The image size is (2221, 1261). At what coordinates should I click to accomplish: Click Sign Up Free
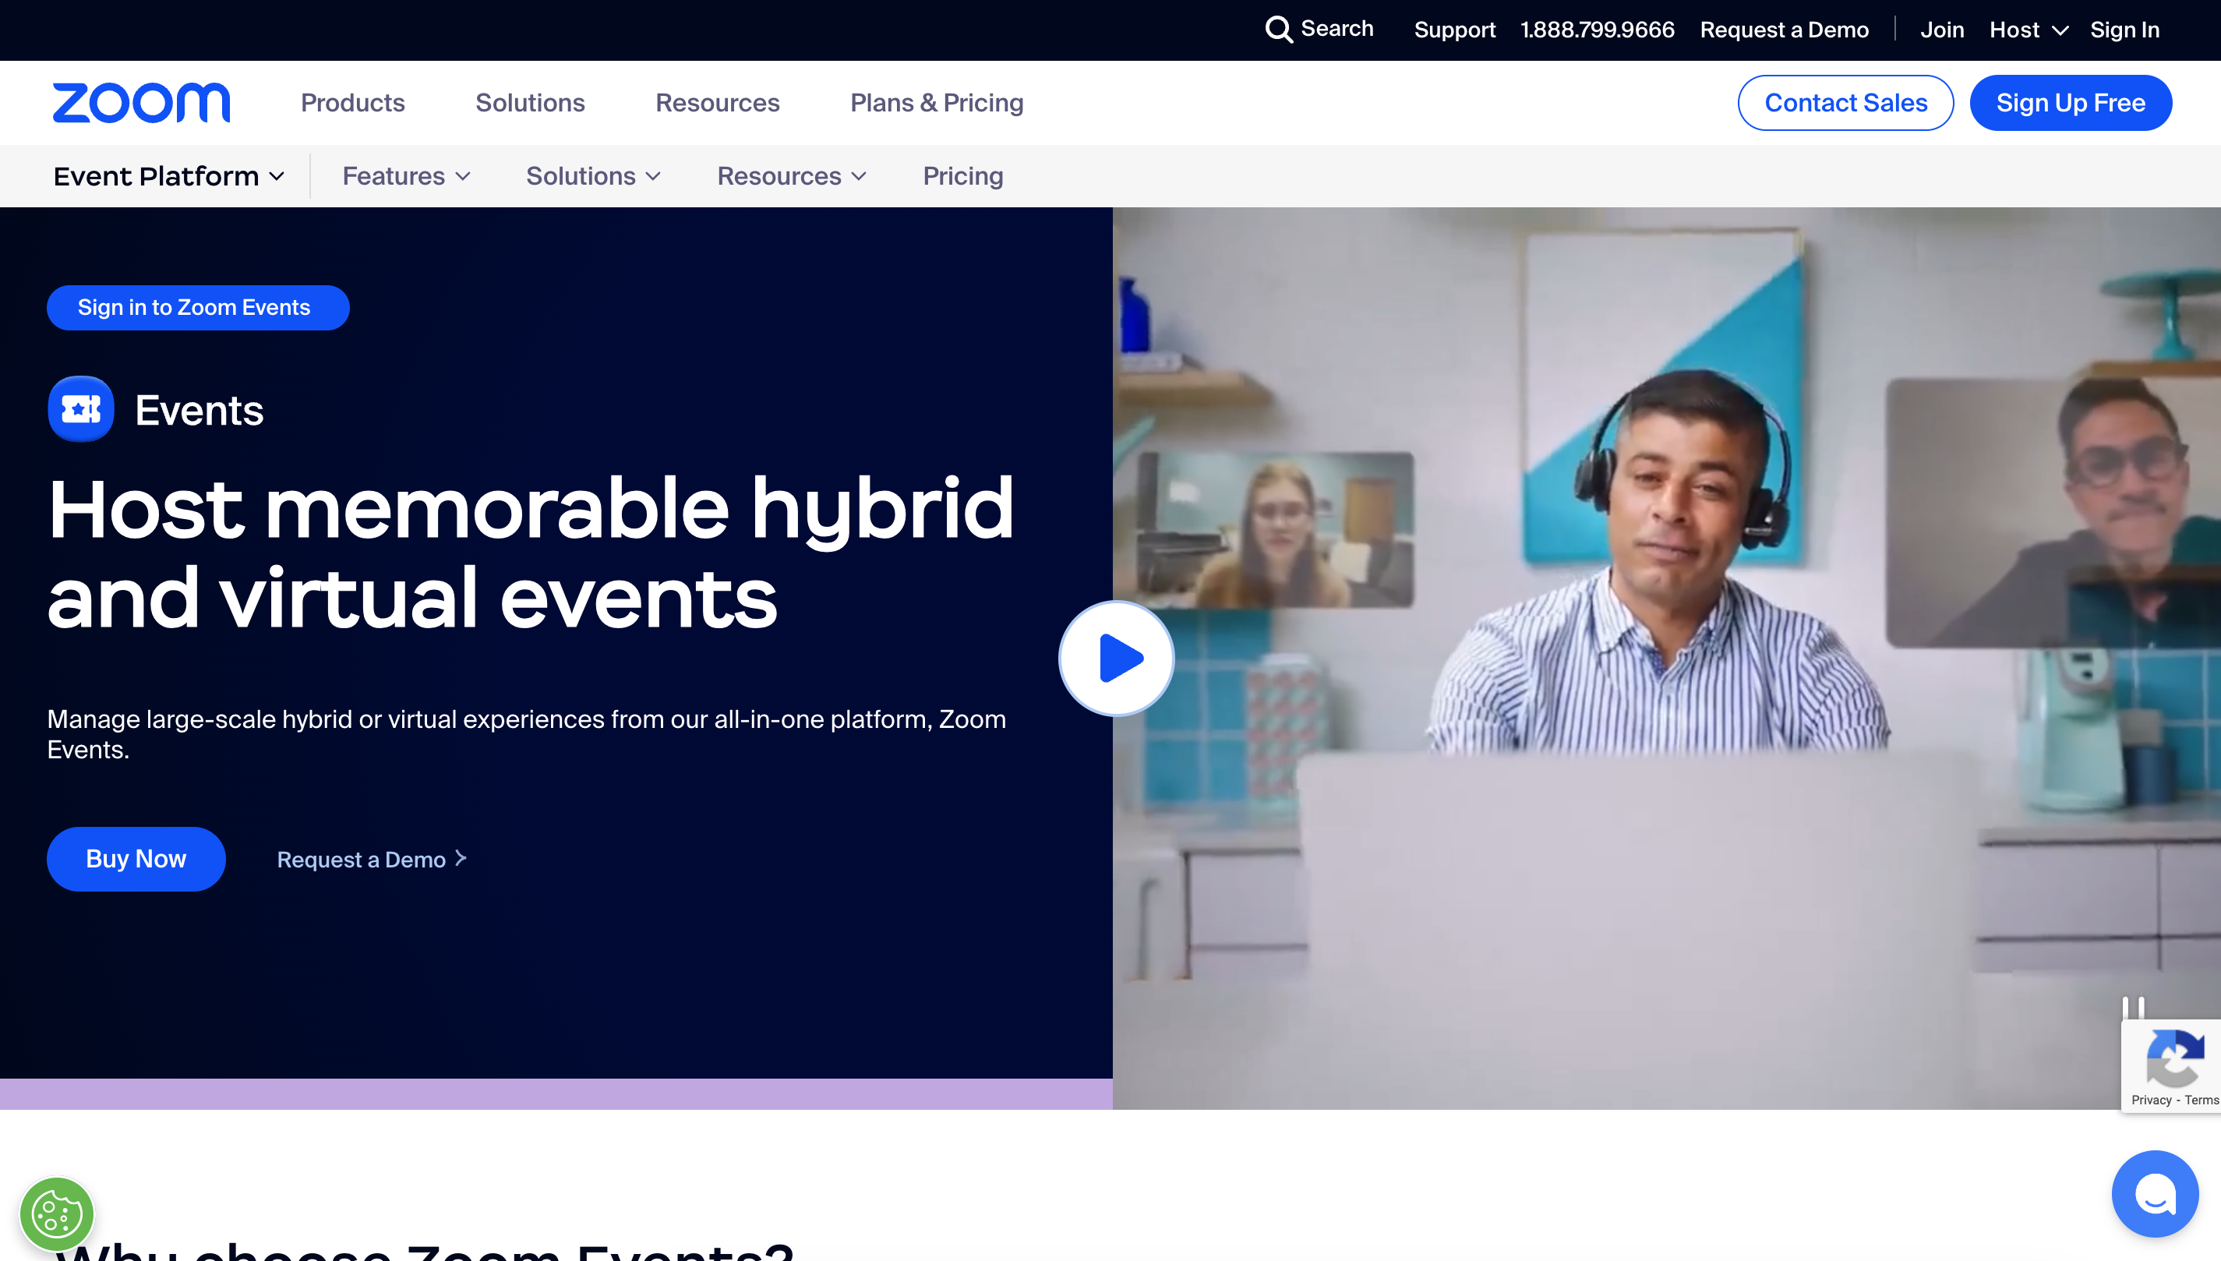[2071, 102]
